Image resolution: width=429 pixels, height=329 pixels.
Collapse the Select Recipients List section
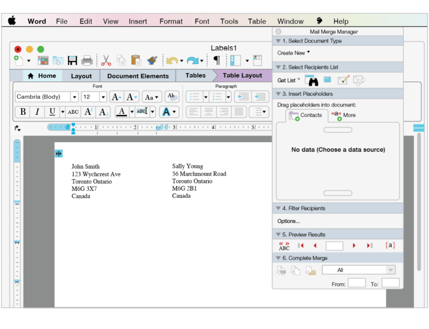[x=278, y=67]
